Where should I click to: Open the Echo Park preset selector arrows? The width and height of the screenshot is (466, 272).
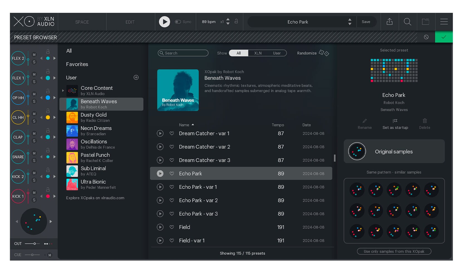tap(350, 22)
